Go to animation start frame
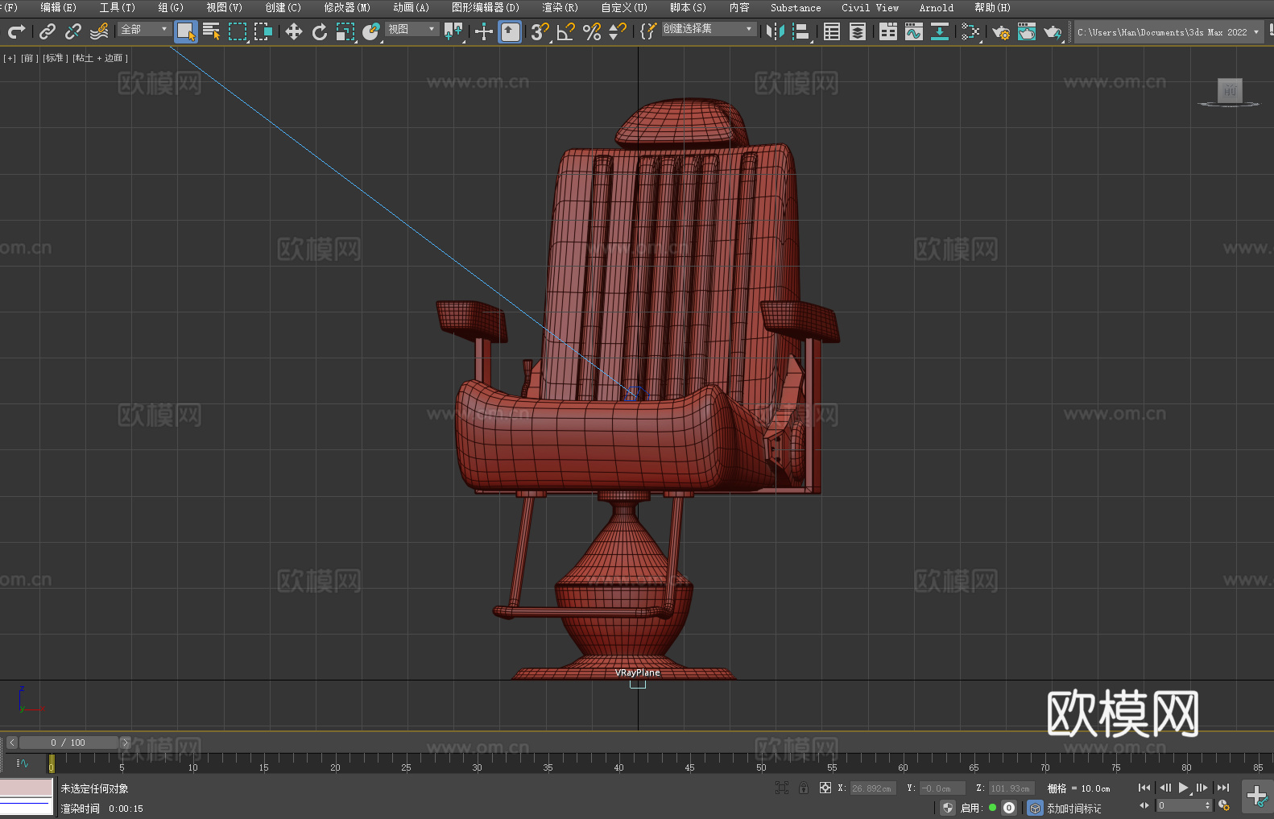This screenshot has width=1274, height=819. click(x=1144, y=788)
